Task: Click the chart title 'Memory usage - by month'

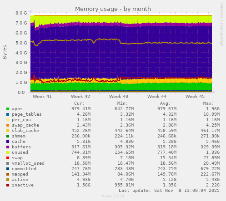Action: coord(113,9)
